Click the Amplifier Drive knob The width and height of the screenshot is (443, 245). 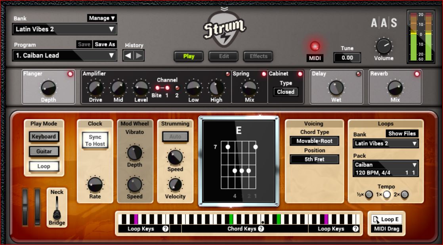coord(96,88)
